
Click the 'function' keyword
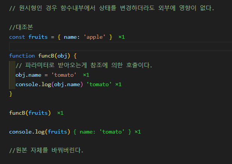[x=22, y=56]
